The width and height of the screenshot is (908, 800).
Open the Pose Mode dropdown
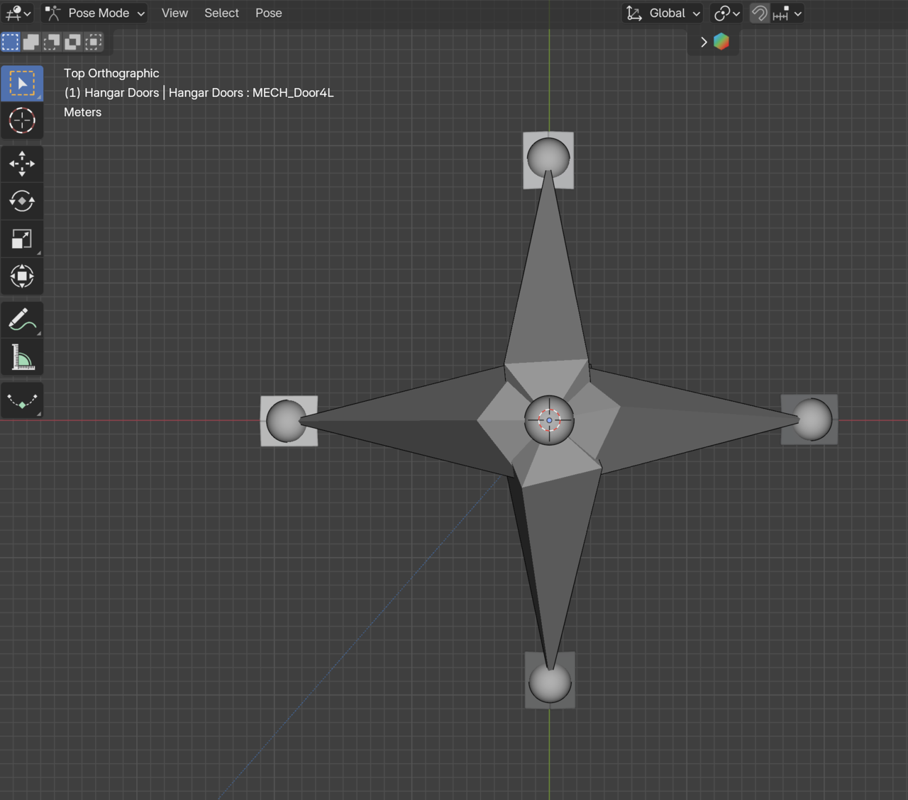tap(95, 13)
